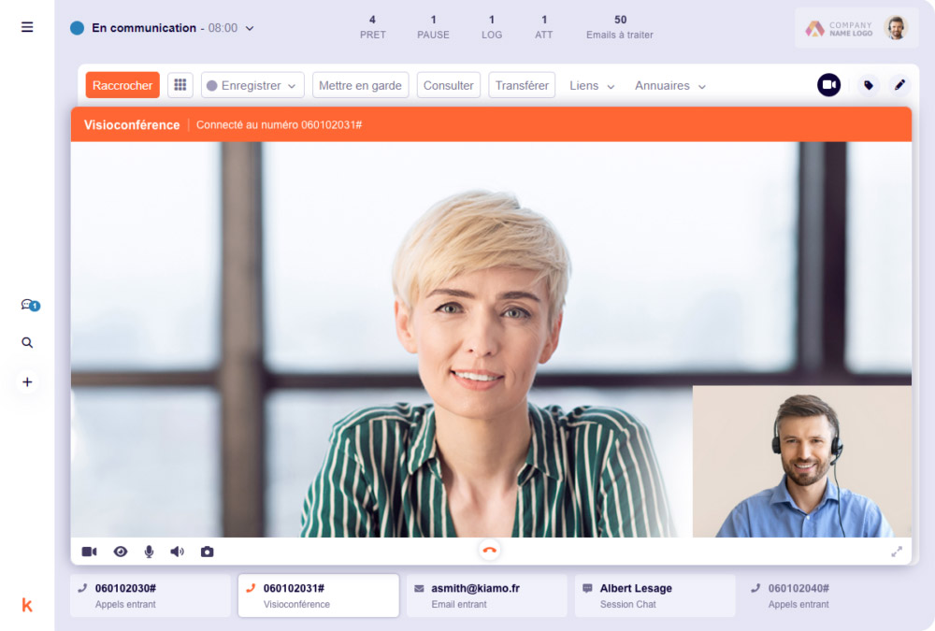Click the Raccrocher button

[122, 85]
